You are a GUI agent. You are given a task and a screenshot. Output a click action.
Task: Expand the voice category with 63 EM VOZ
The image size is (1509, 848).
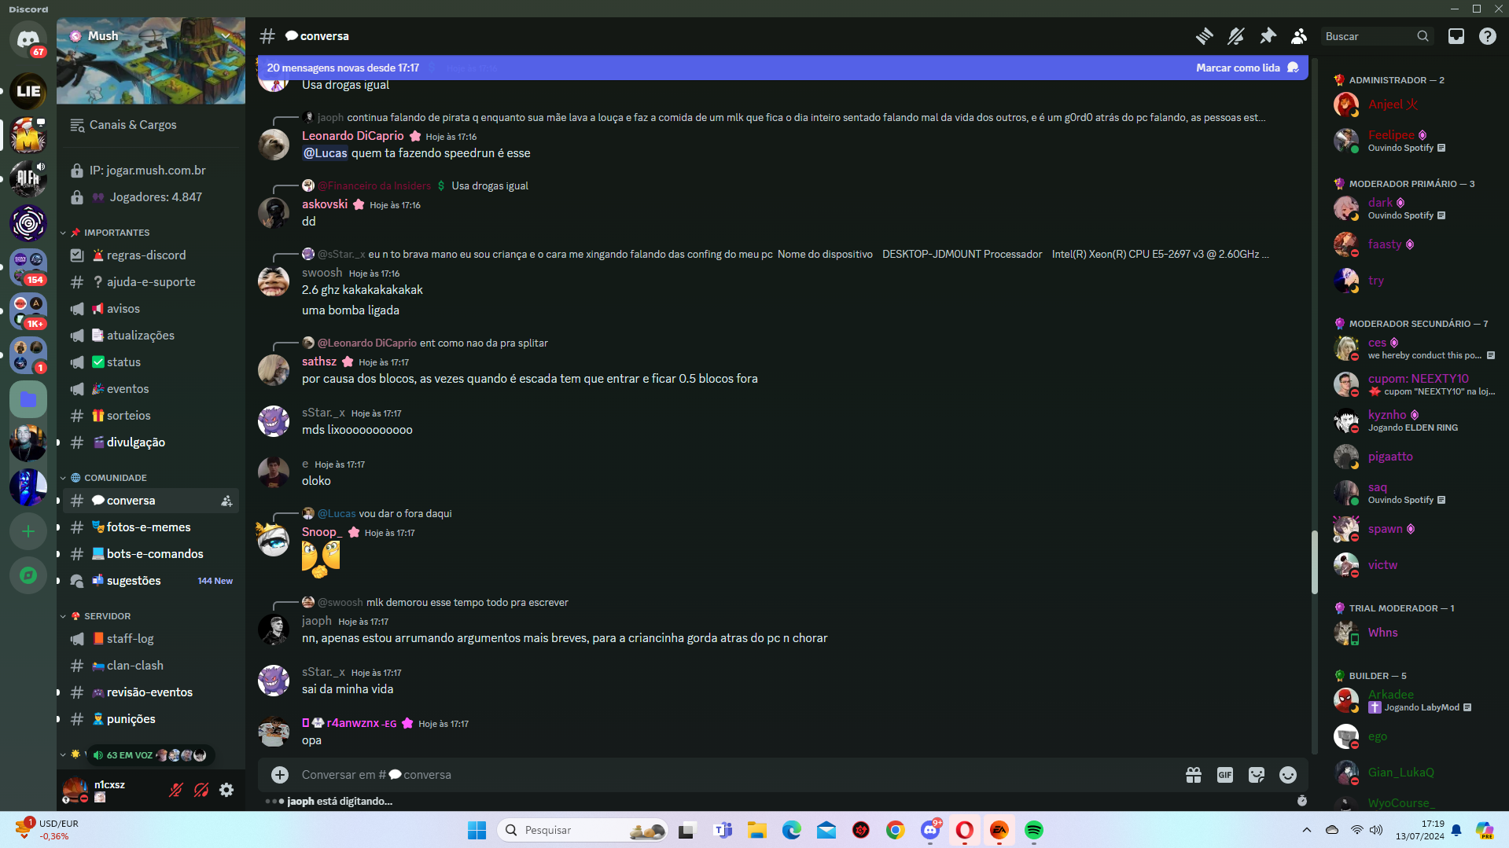[x=63, y=755]
